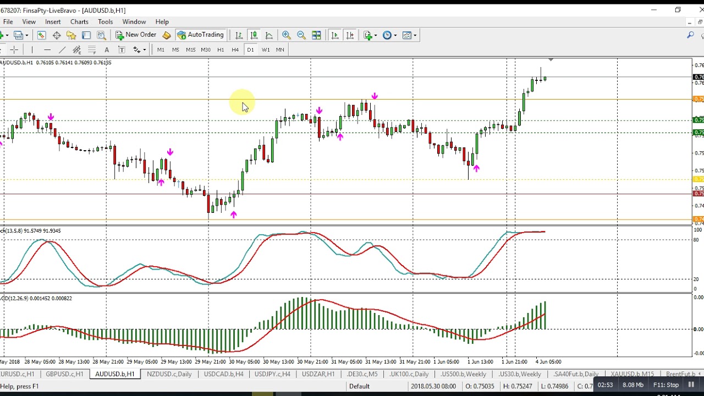Select the text label 'T' tool
The image size is (704, 396).
click(122, 50)
